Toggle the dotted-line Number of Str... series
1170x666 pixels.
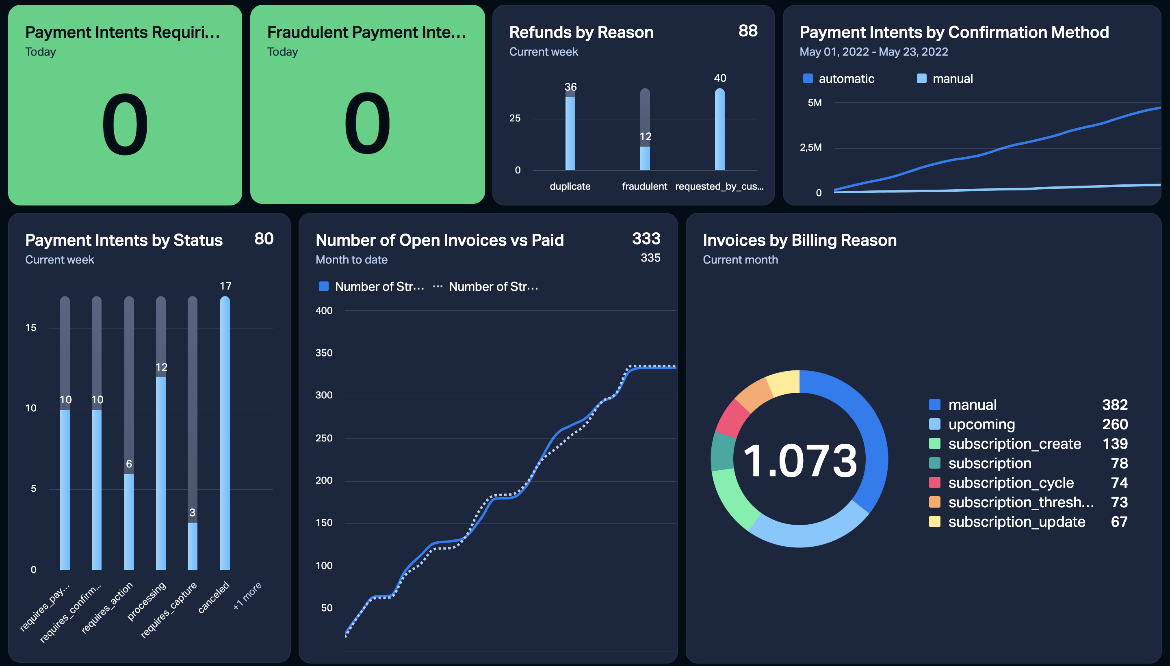(x=485, y=287)
